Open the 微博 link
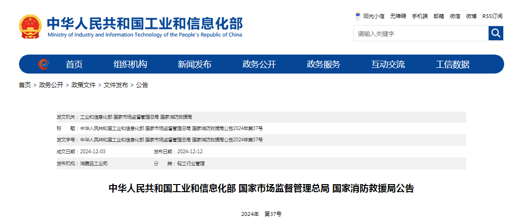This screenshot has height=223, width=517. [x=471, y=16]
